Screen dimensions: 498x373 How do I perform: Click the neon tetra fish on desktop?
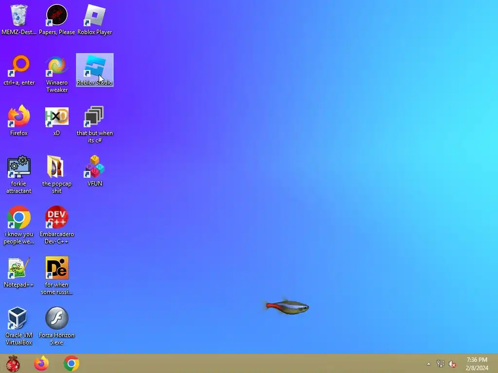tap(287, 307)
